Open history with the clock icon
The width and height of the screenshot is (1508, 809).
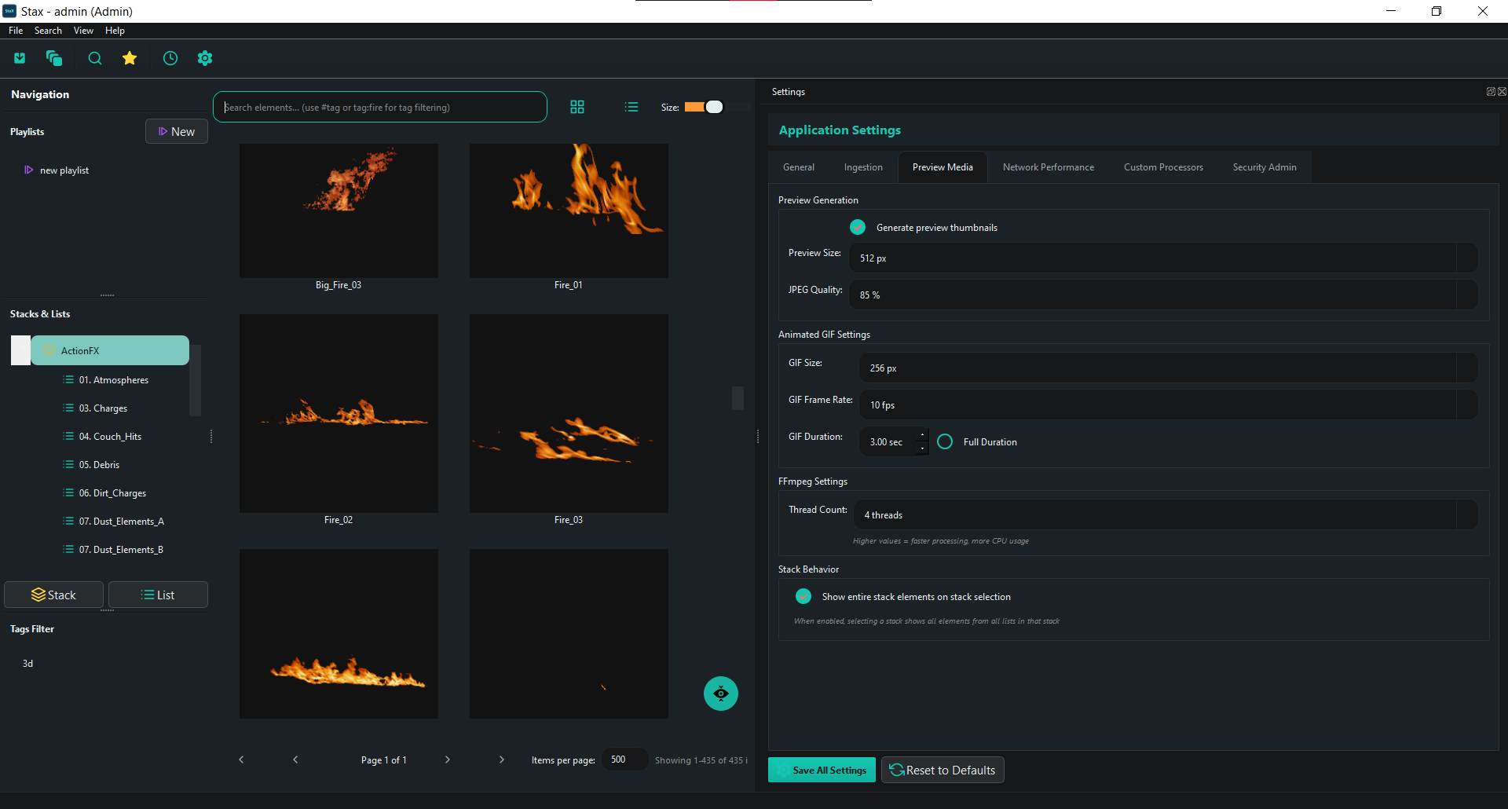(x=170, y=58)
